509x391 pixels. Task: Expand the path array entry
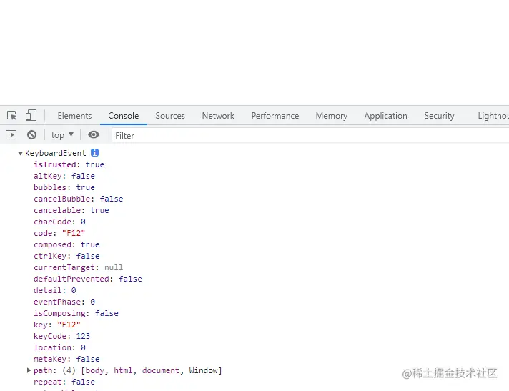[x=29, y=370]
